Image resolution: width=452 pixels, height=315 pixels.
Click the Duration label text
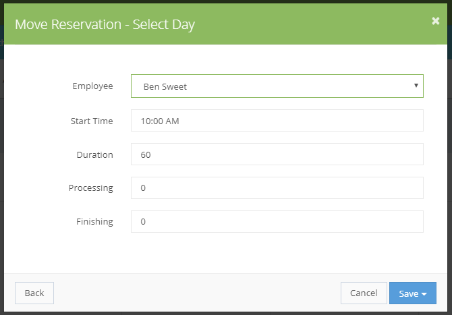pos(94,154)
